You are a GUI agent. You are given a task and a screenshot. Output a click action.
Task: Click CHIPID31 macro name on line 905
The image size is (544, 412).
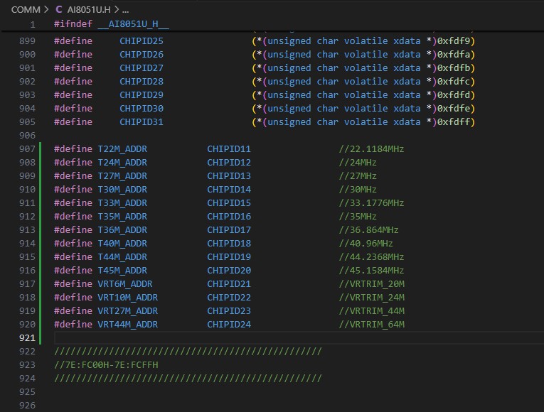click(x=141, y=122)
